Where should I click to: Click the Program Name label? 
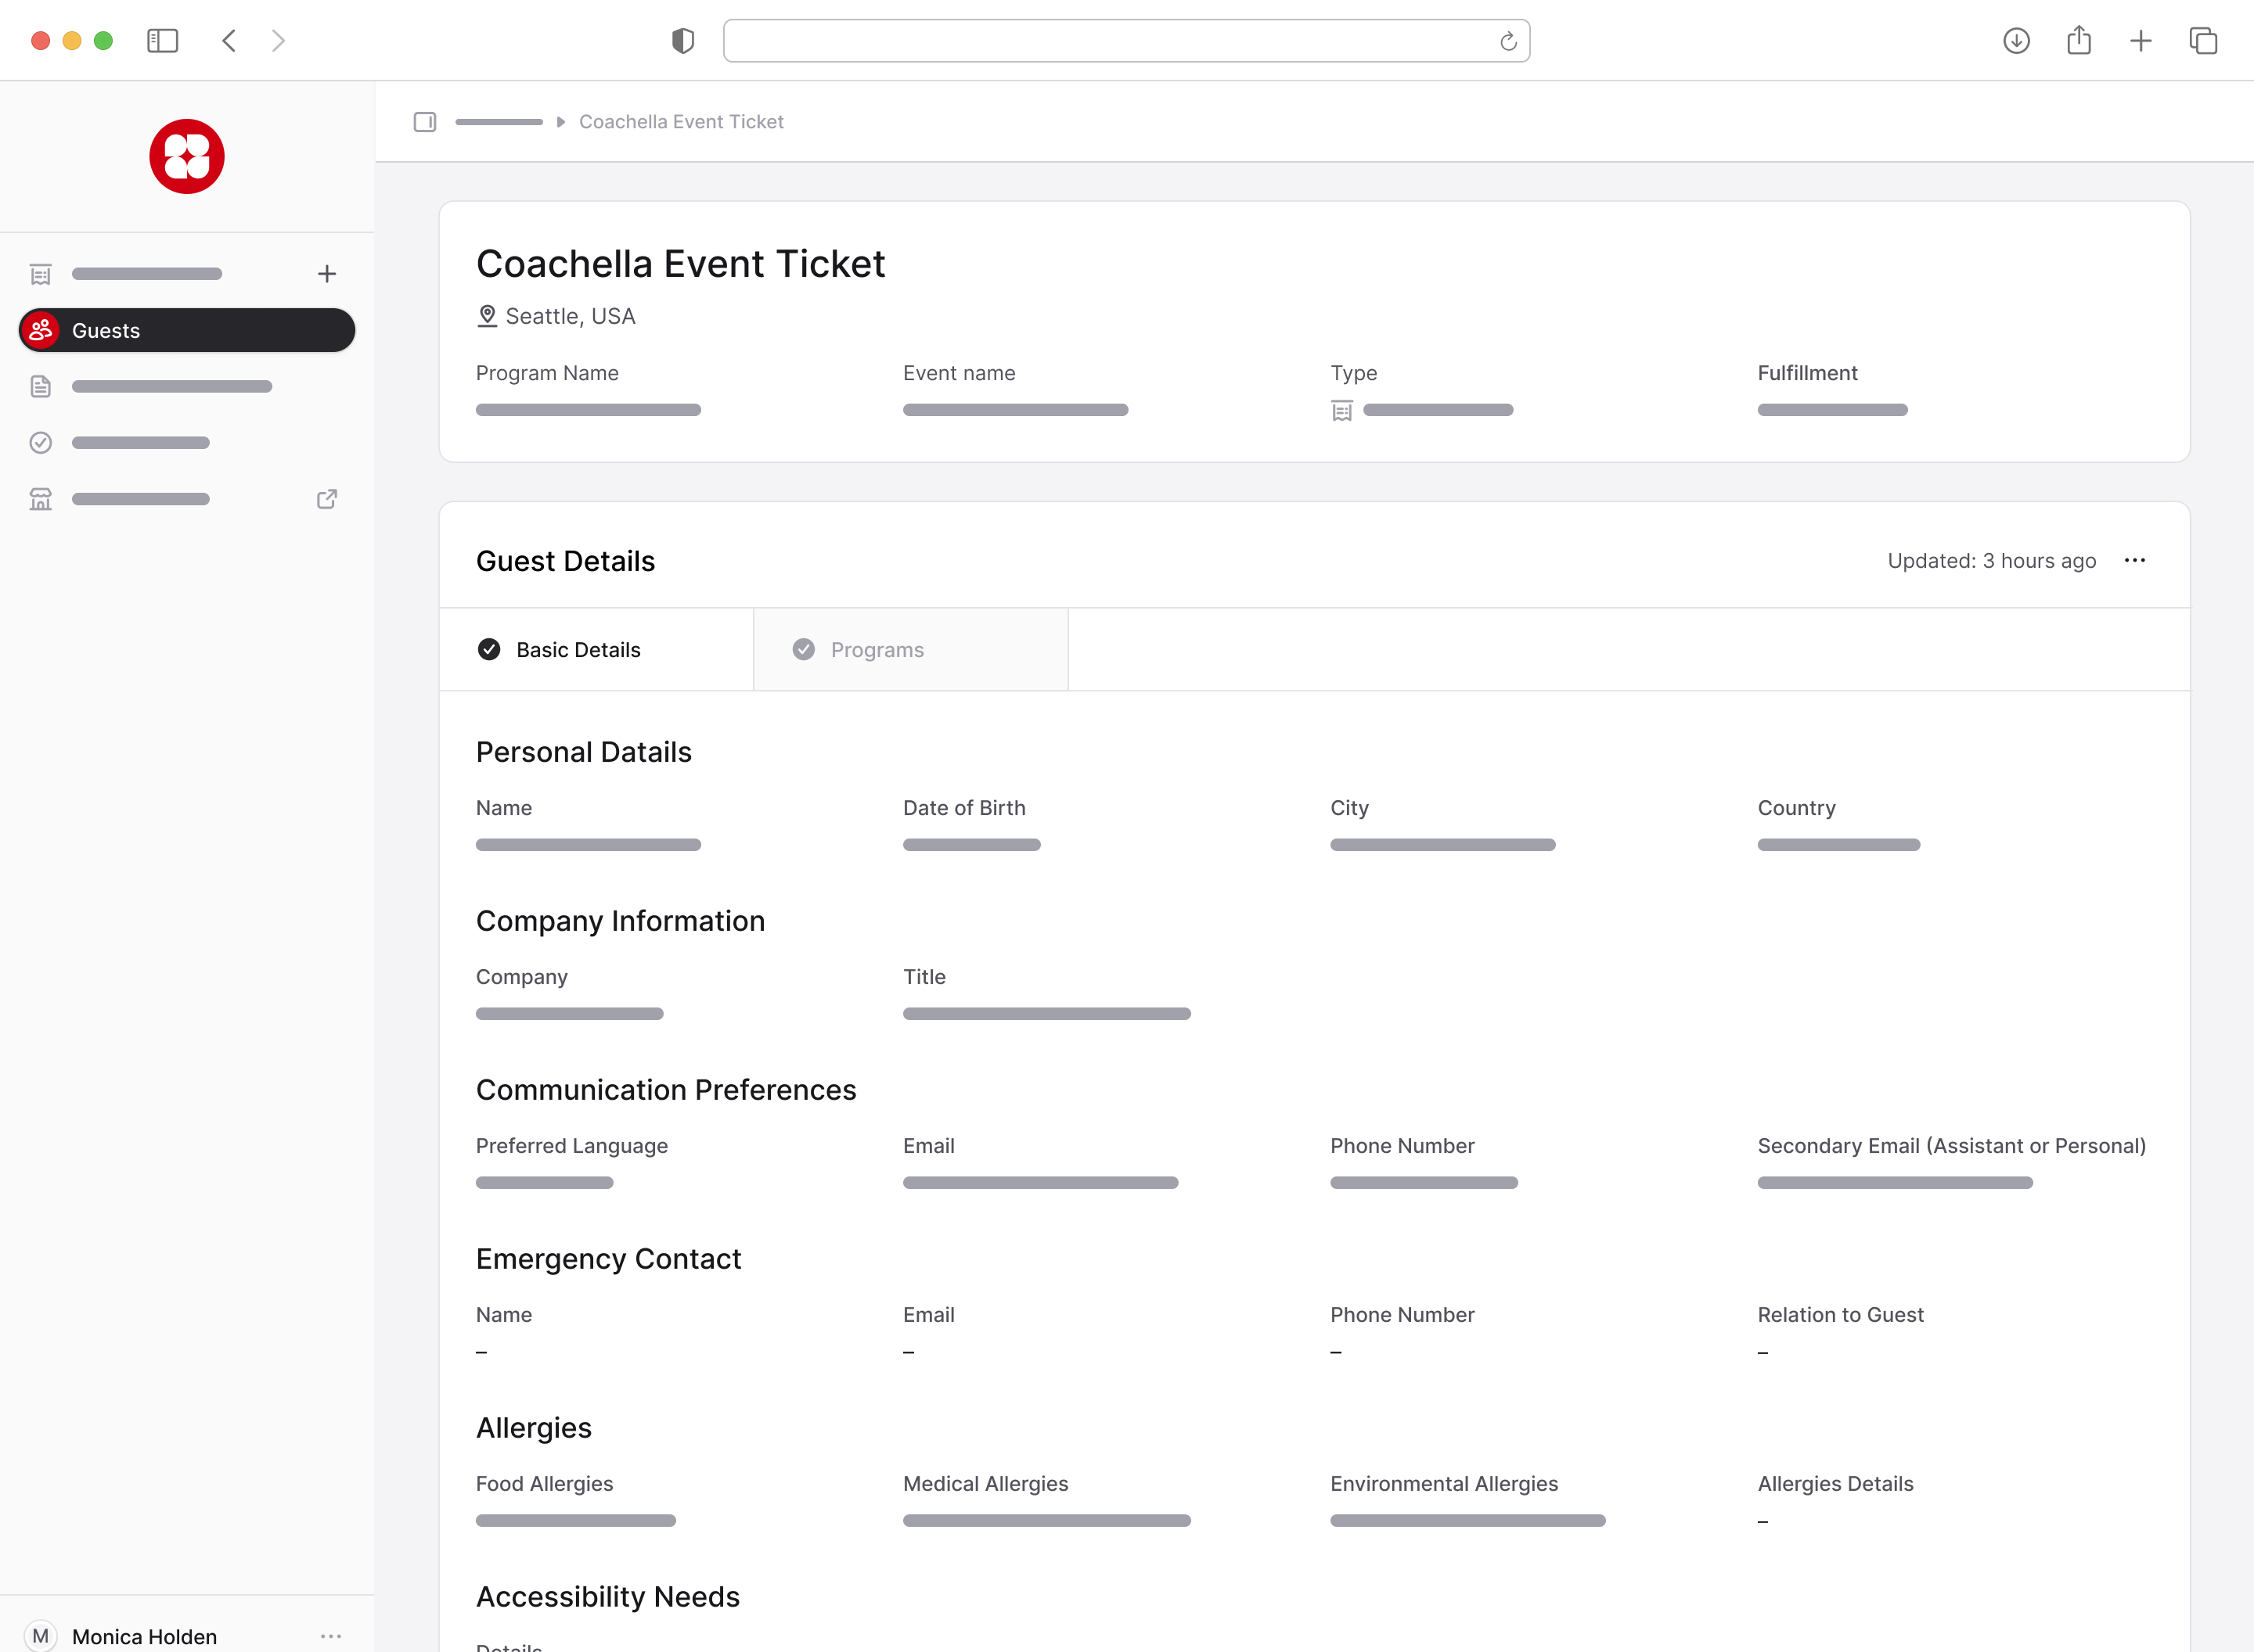tap(547, 373)
